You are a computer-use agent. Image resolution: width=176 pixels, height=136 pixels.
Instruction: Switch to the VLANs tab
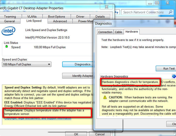[x=32, y=16]
